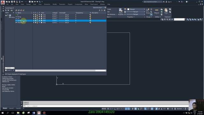Open the object color ByLayer dropdown
Viewport: 204px width, 115px height.
136,9
